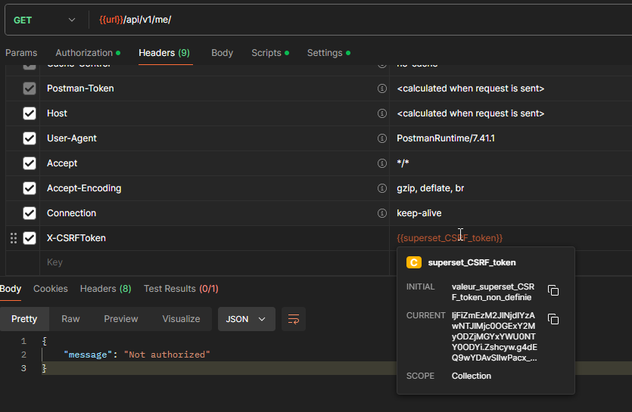Open the response Body tab
Screen dimensions: 632x412
pos(11,289)
